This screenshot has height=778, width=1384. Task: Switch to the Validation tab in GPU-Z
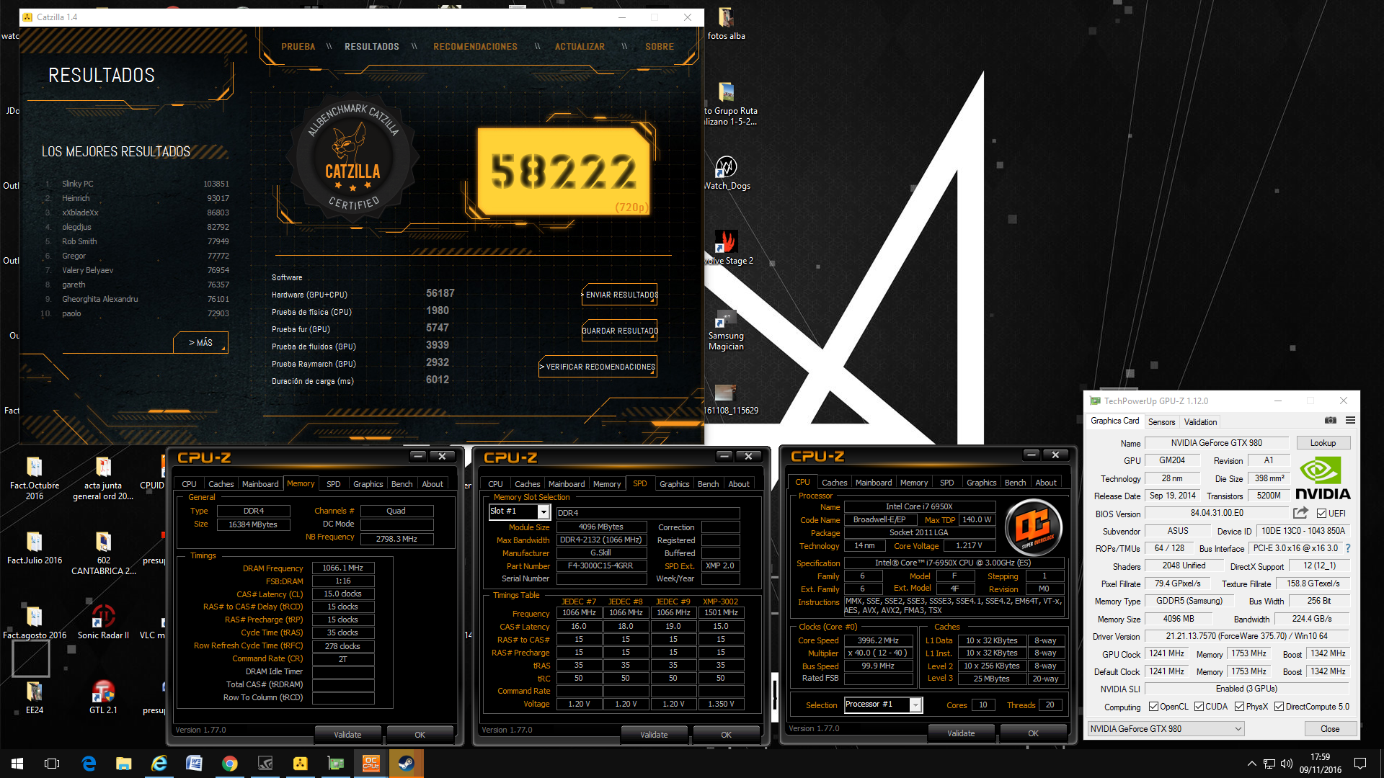pyautogui.click(x=1200, y=422)
